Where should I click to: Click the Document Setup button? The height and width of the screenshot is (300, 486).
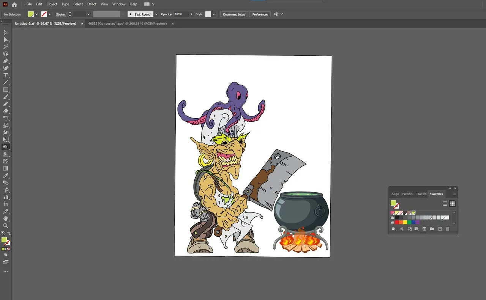point(234,14)
